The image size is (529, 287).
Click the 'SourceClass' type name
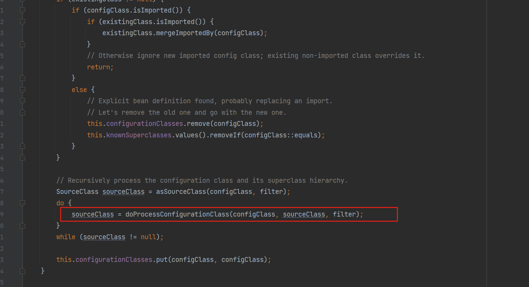pyautogui.click(x=78, y=191)
